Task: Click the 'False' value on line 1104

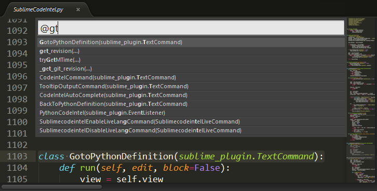Action: coord(207,168)
